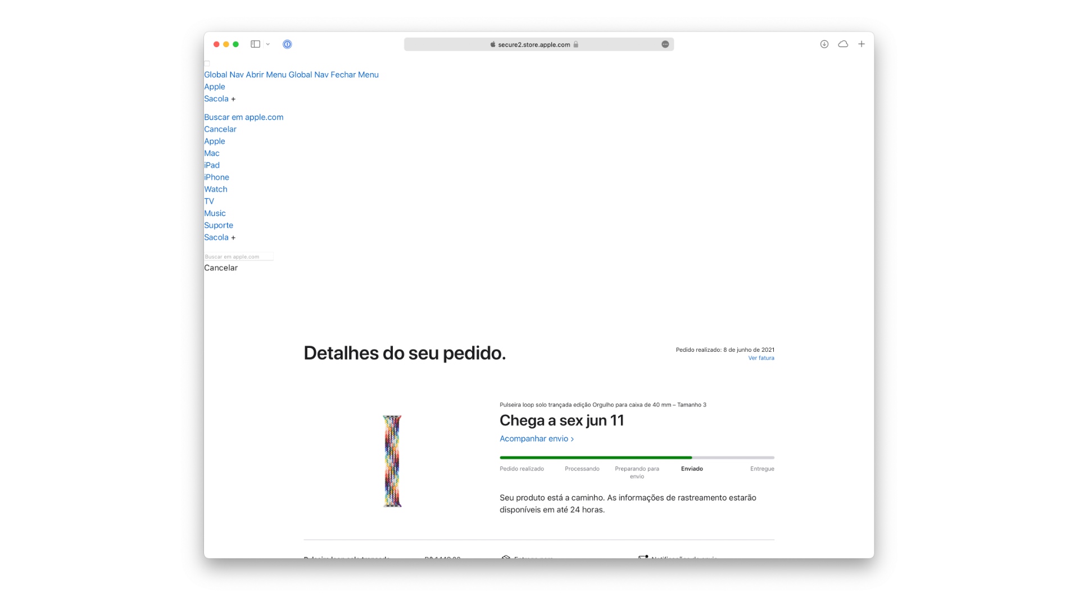The width and height of the screenshot is (1079, 607).
Task: Select the Suporte menu item
Action: tap(218, 225)
